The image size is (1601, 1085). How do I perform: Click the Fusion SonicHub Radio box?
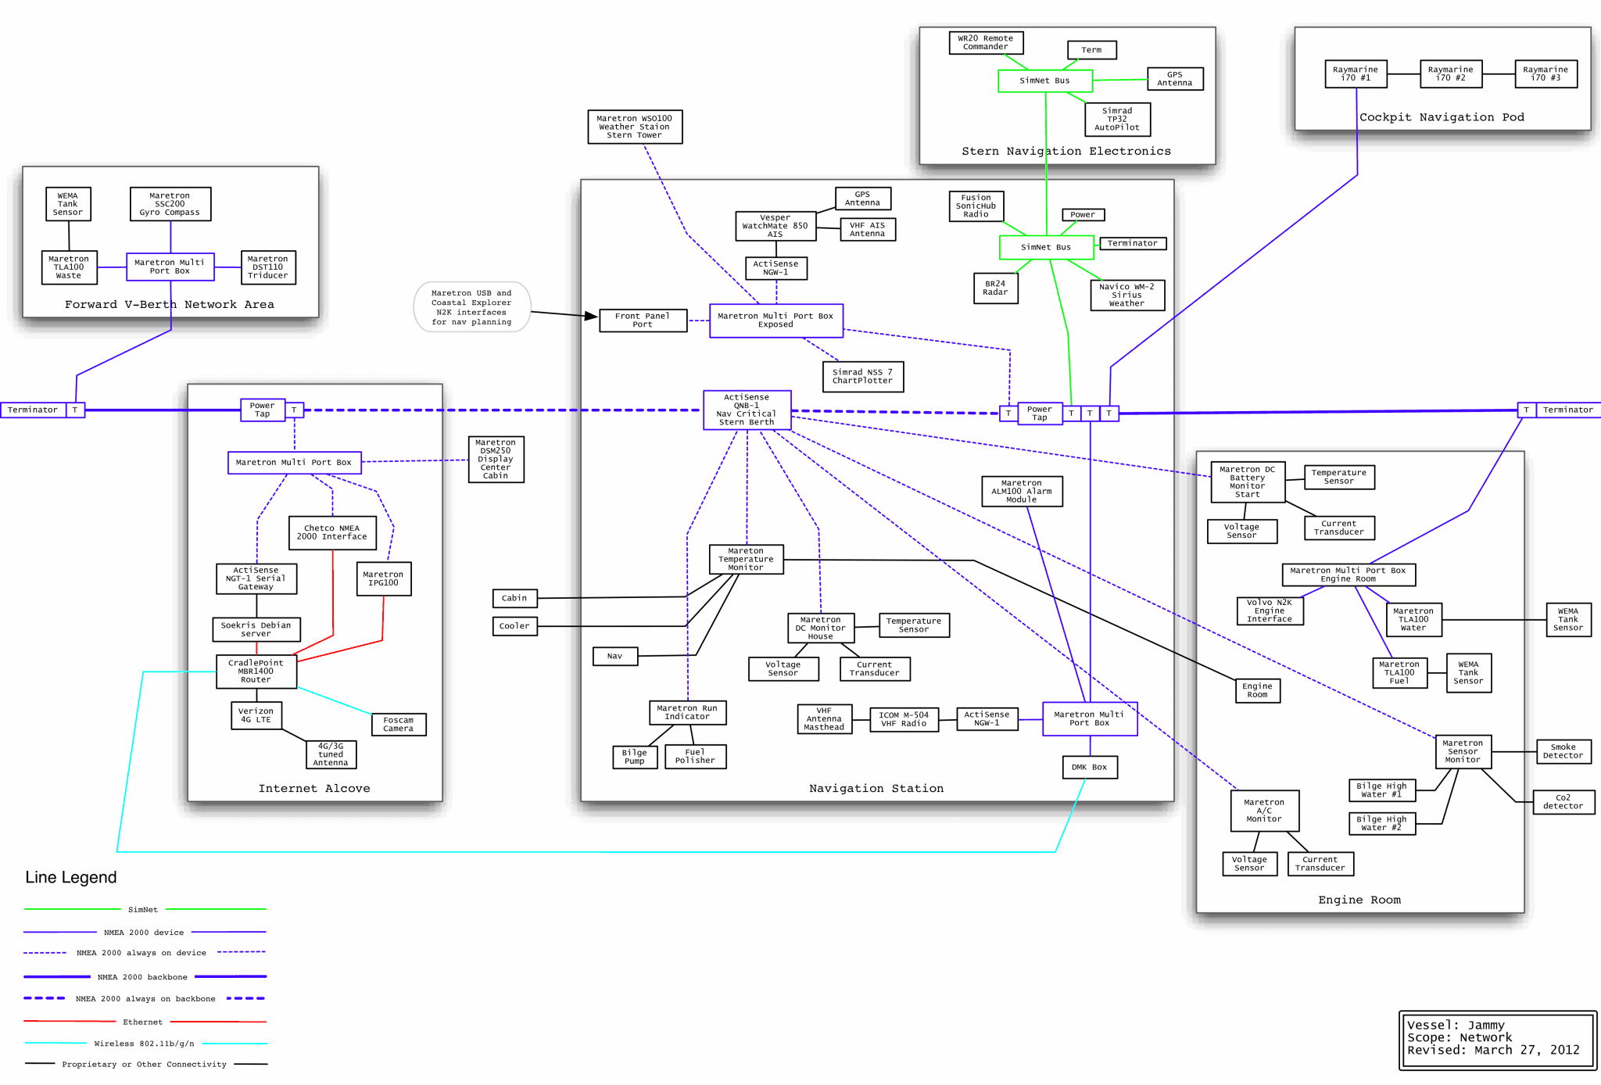click(x=976, y=206)
